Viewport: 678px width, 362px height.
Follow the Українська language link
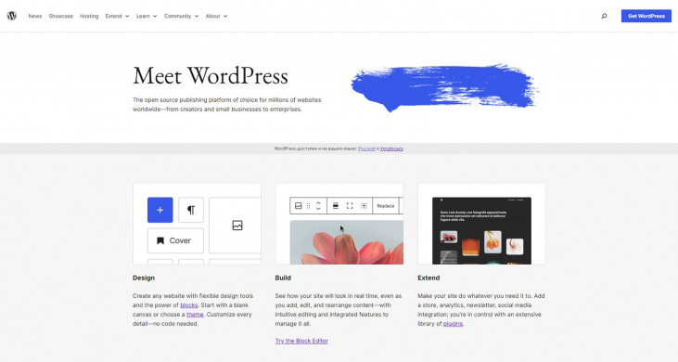click(x=391, y=149)
